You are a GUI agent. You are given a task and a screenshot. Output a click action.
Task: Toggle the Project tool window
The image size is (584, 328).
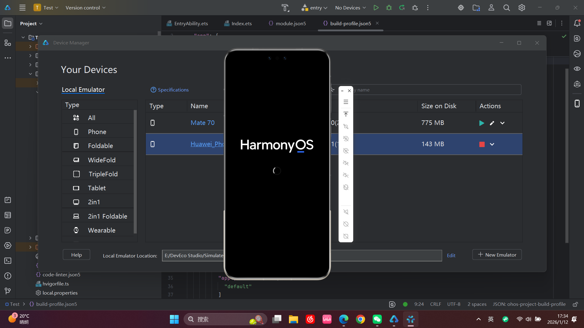(x=8, y=23)
